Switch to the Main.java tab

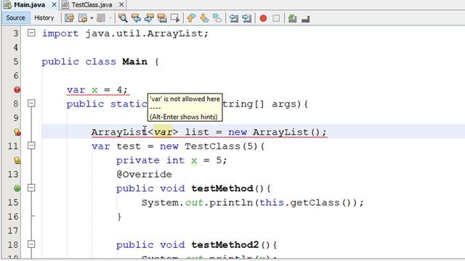29,5
